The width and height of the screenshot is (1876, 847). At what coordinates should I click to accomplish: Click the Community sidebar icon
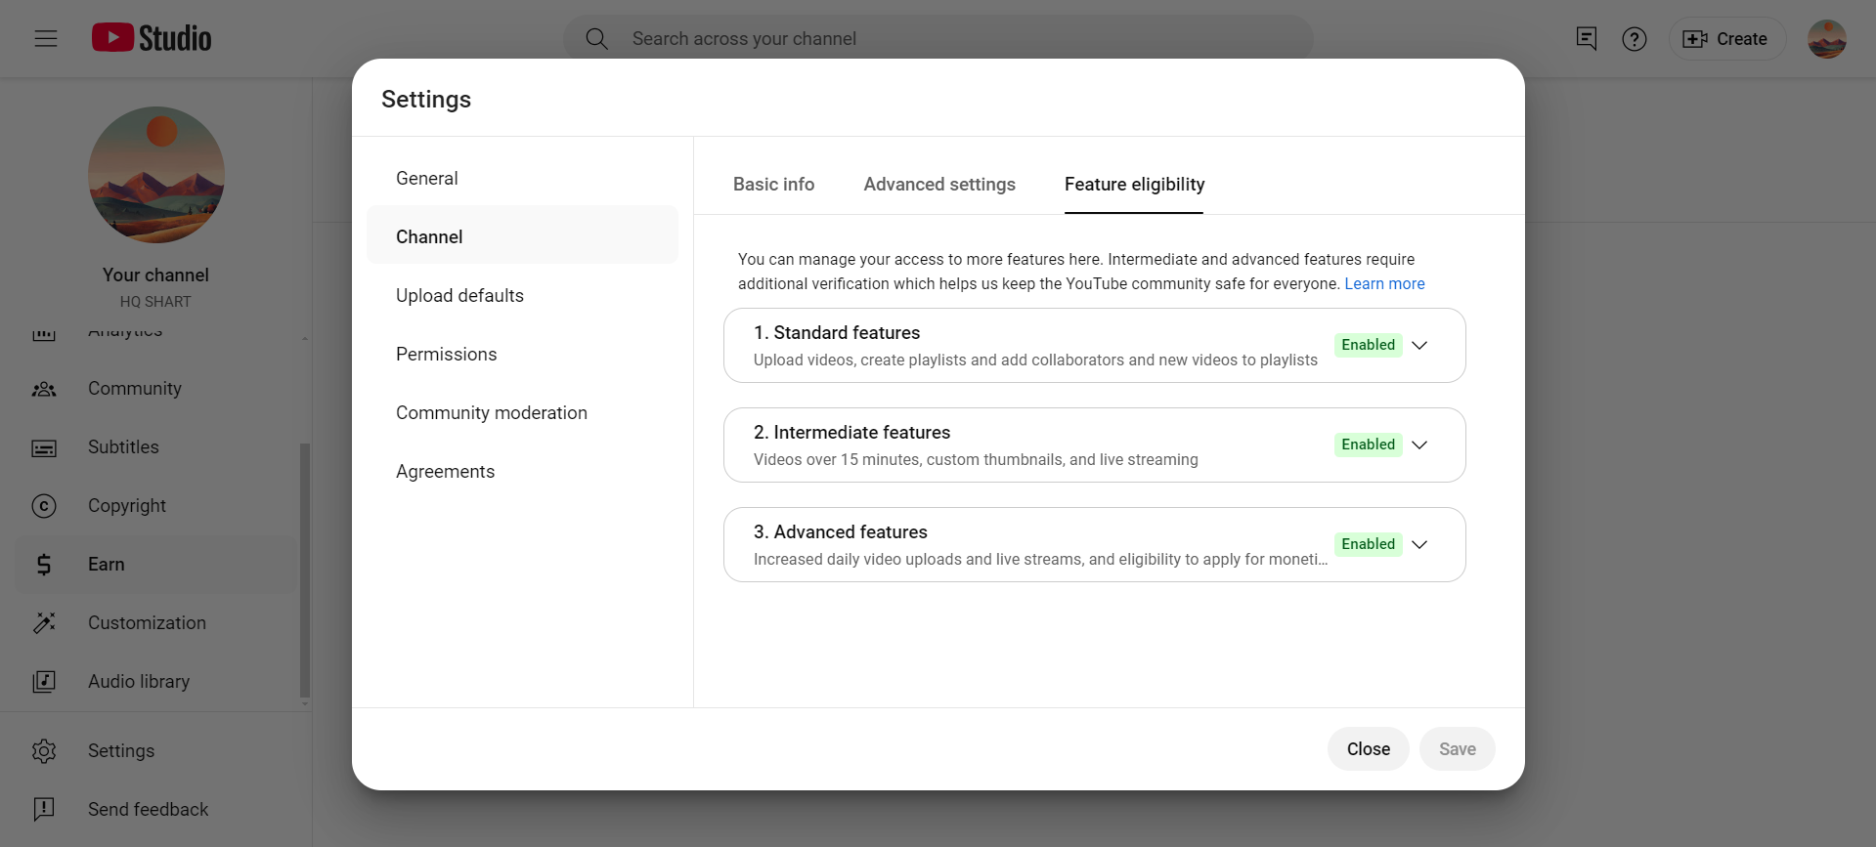click(x=44, y=389)
